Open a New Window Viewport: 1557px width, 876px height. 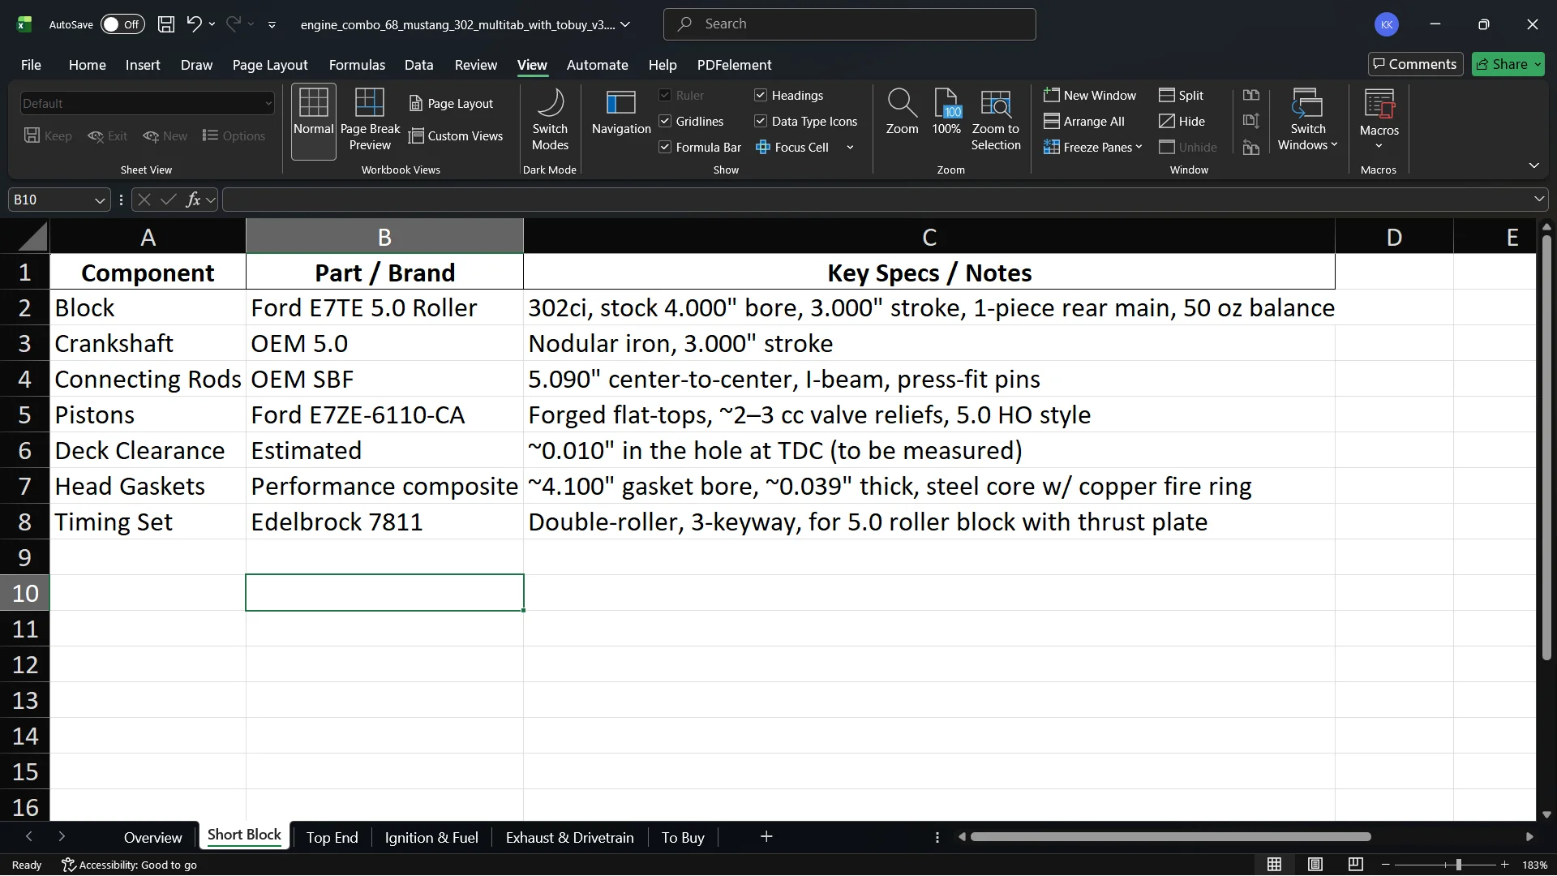coord(1089,96)
